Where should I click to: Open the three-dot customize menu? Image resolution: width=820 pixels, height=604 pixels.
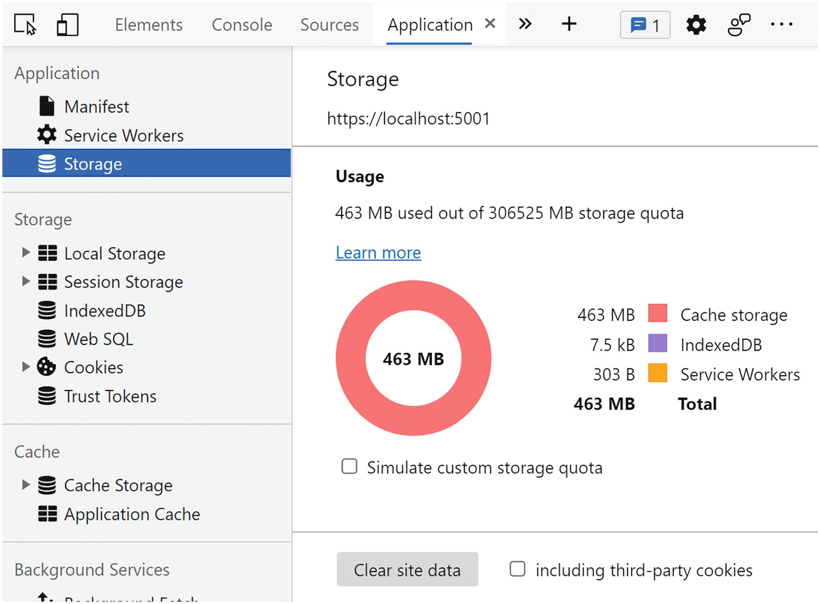(x=781, y=25)
